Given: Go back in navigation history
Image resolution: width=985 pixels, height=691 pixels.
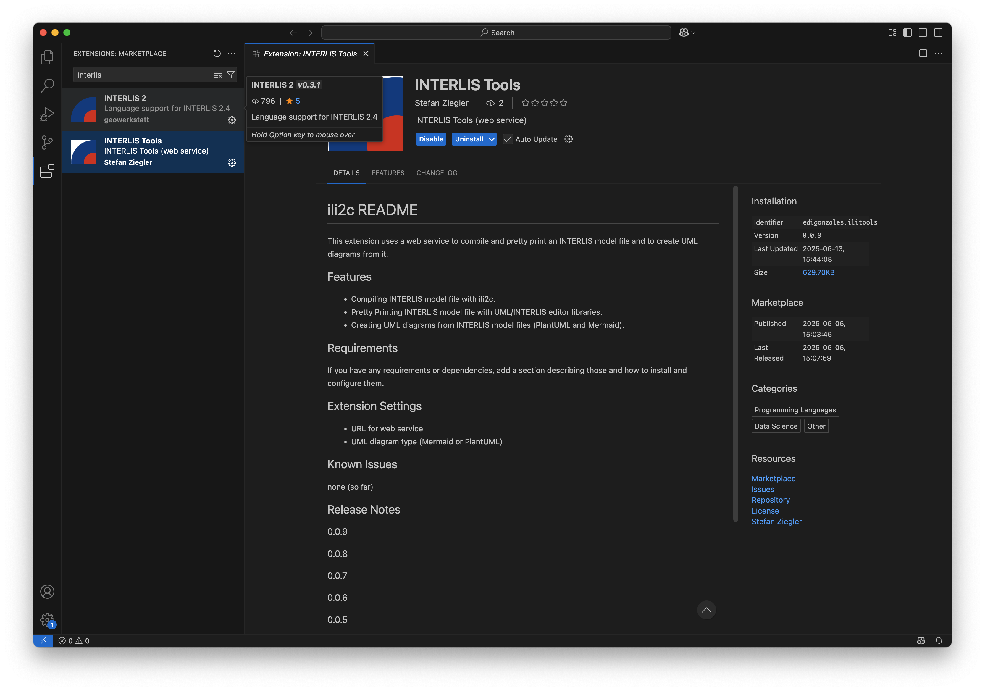Looking at the screenshot, I should click(x=293, y=33).
